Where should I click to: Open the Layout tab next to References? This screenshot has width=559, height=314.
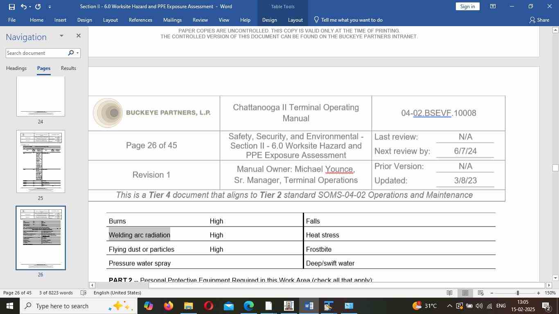[x=110, y=20]
